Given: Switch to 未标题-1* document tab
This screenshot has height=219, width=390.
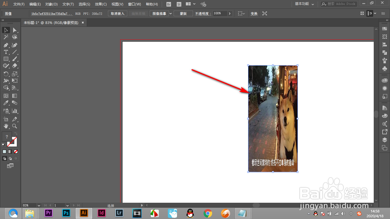Looking at the screenshot, I should (x=51, y=23).
